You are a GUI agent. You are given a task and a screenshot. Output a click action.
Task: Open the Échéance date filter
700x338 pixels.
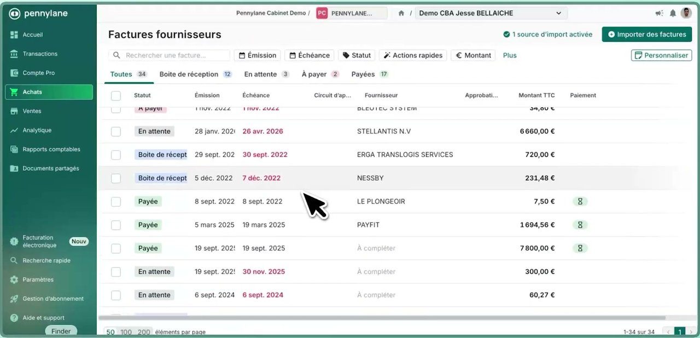[x=310, y=55]
